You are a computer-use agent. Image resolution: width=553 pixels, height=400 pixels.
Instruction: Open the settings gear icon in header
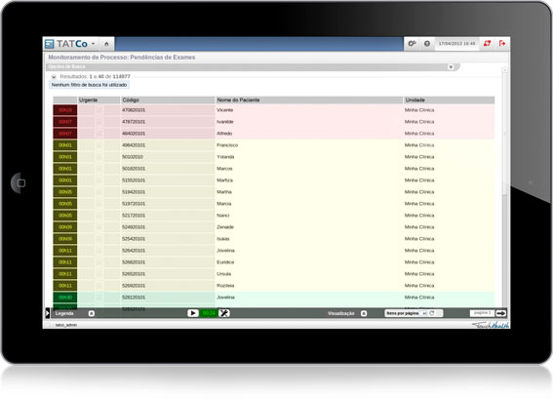point(412,44)
